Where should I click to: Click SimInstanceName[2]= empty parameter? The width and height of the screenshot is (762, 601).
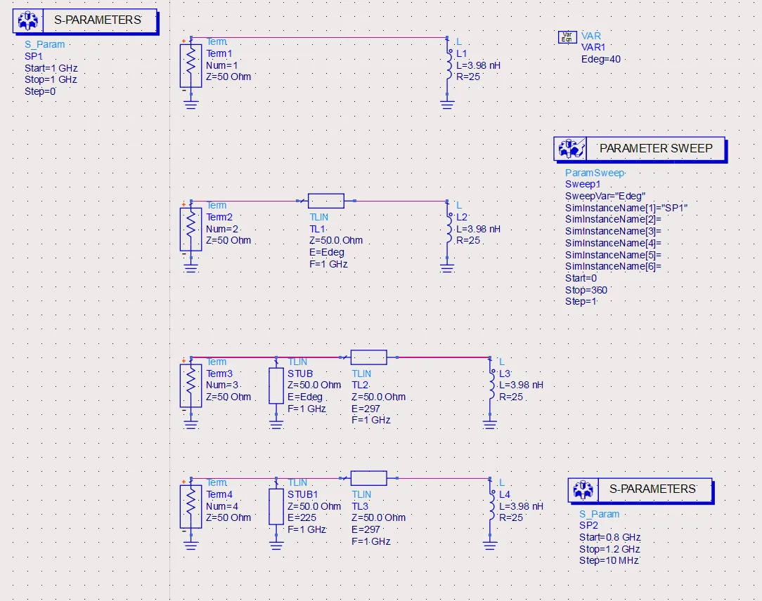coord(613,220)
